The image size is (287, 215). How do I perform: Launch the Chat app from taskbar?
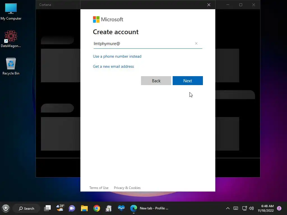[x=72, y=208]
